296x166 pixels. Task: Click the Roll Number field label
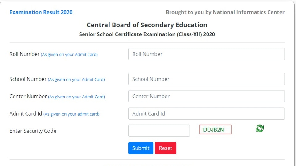click(24, 54)
